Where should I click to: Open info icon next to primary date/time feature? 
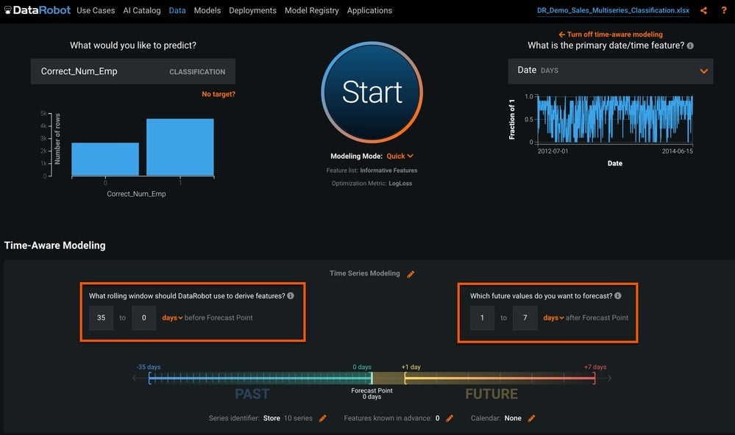point(690,46)
